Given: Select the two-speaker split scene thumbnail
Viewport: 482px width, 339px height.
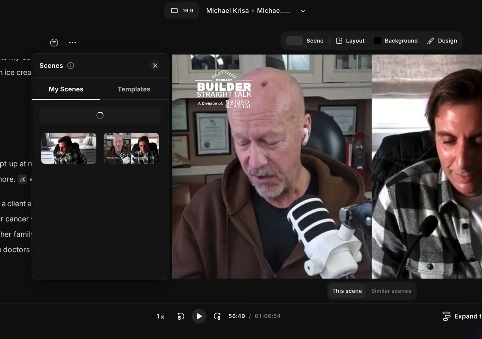Looking at the screenshot, I should [x=131, y=148].
